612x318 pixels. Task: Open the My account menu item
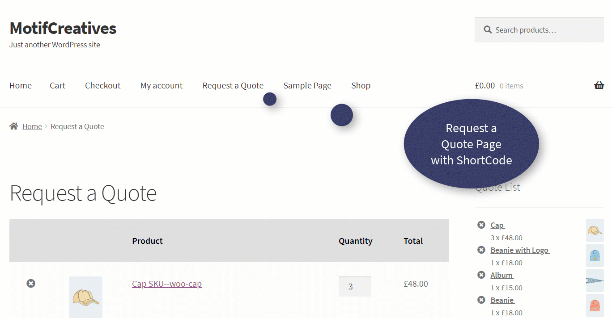(161, 85)
